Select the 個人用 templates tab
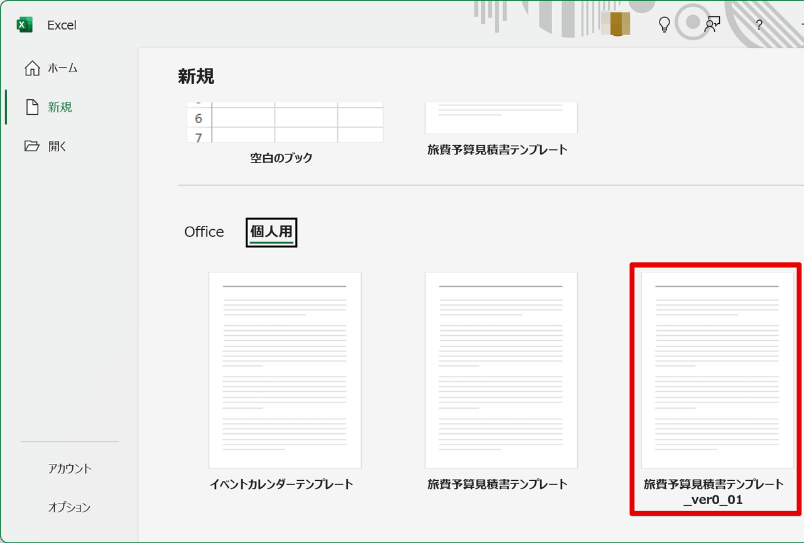Image resolution: width=804 pixels, height=543 pixels. coord(271,232)
